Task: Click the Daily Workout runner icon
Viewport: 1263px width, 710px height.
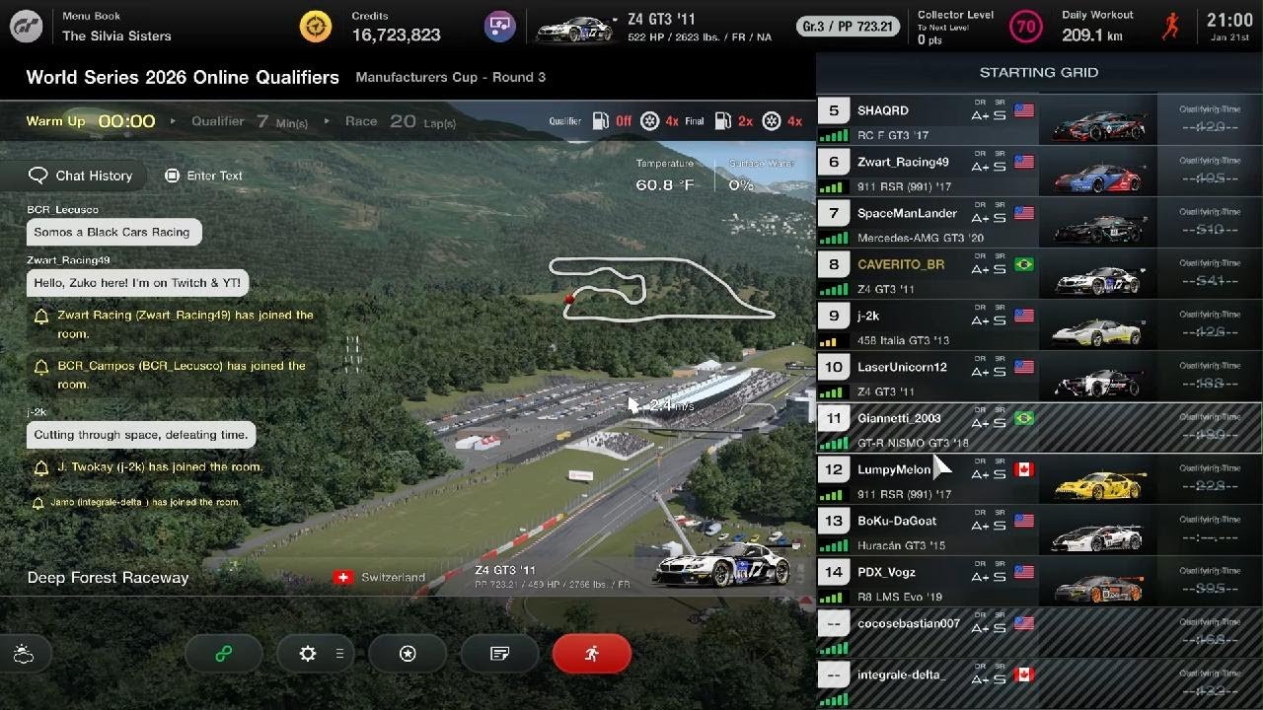Action: pyautogui.click(x=1171, y=27)
